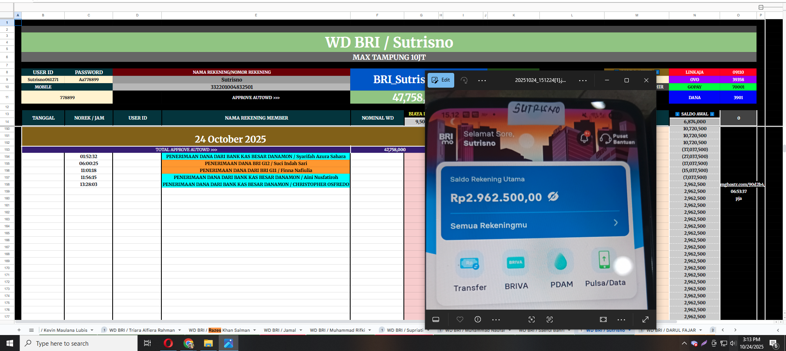This screenshot has width=786, height=351.
Task: Tap the Pusat Bantuan headset icon
Action: point(605,138)
